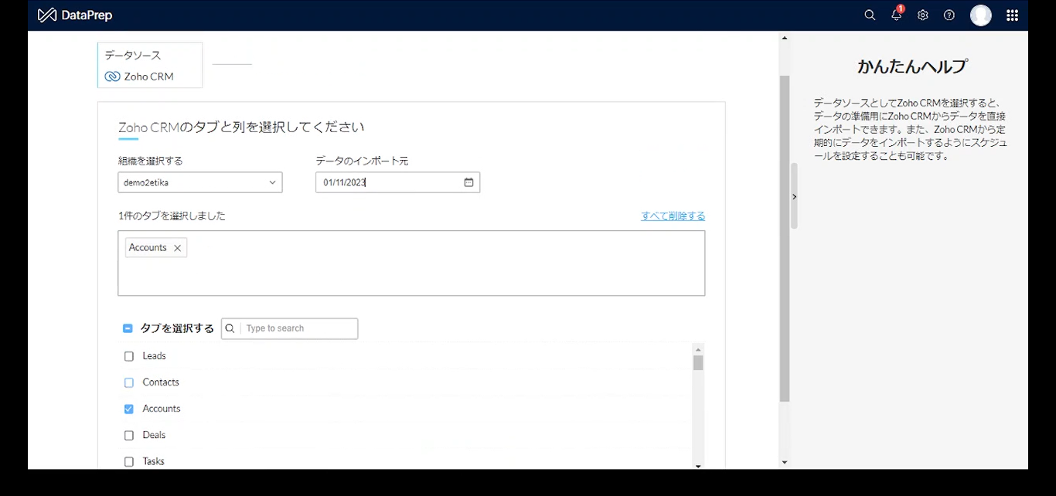Click the tab list scroll down arrow
Screen dimensions: 1056x496
click(x=698, y=465)
